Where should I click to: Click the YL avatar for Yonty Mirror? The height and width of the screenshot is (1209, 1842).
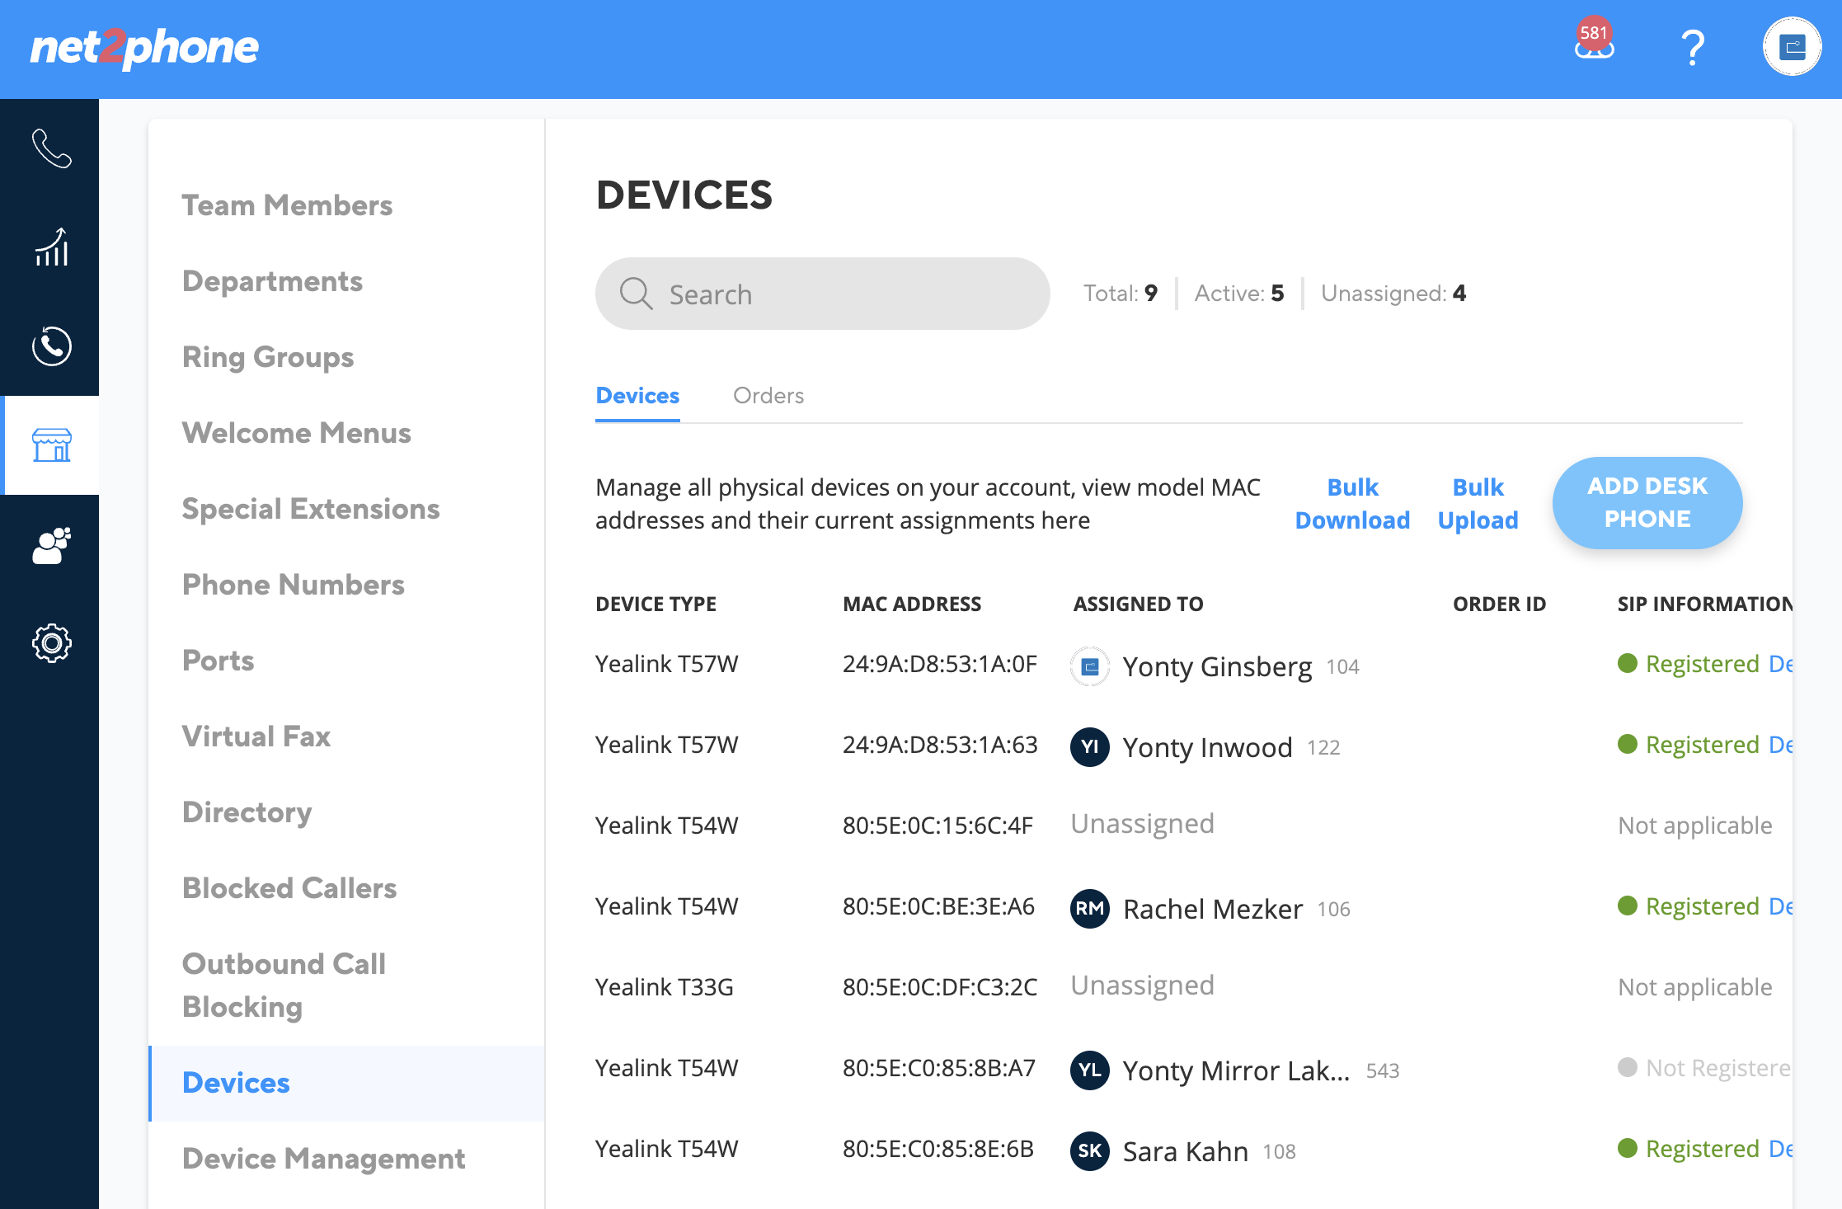point(1089,1070)
